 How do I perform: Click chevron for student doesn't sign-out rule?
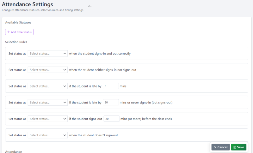(65, 135)
